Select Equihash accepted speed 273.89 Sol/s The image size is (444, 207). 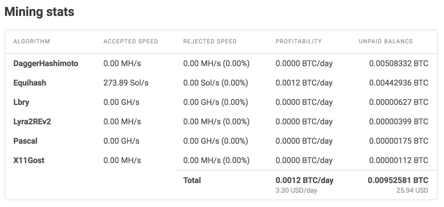click(x=126, y=83)
